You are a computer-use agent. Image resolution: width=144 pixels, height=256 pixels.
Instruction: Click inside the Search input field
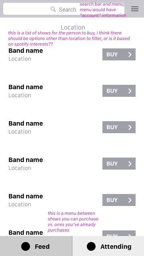pyautogui.click(x=64, y=9)
